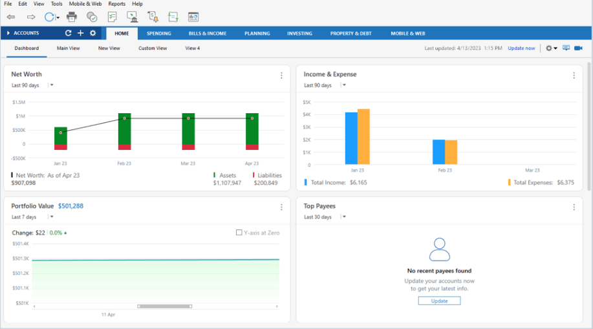The image size is (593, 329).
Task: Click the One Step Update refresh icon
Action: point(50,17)
